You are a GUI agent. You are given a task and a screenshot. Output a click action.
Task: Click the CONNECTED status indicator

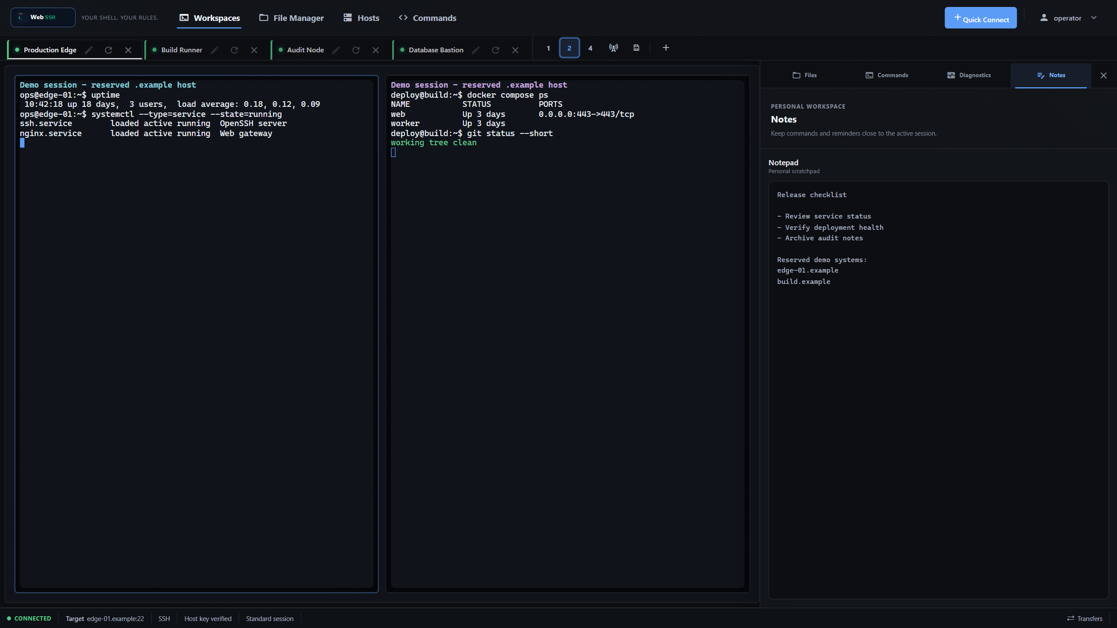coord(29,618)
